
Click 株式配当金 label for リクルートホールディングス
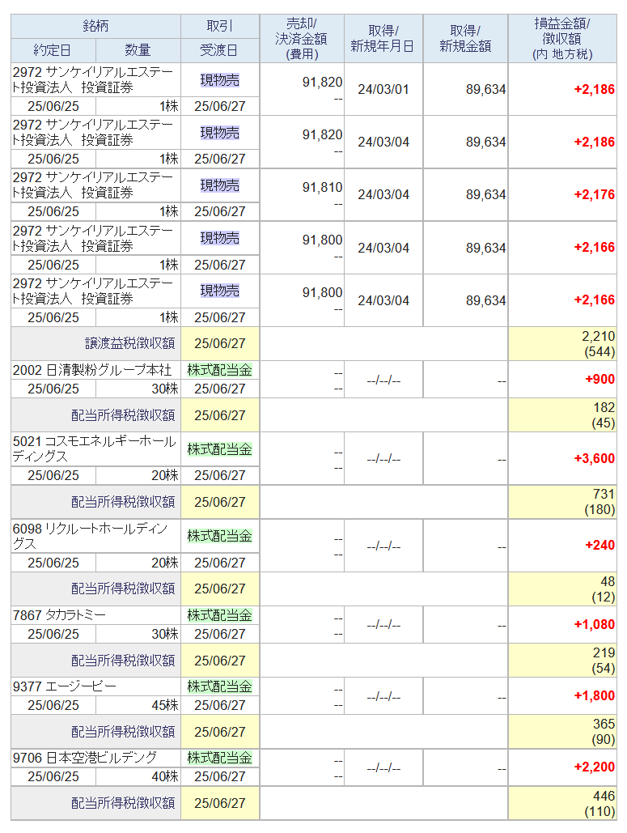pyautogui.click(x=220, y=536)
